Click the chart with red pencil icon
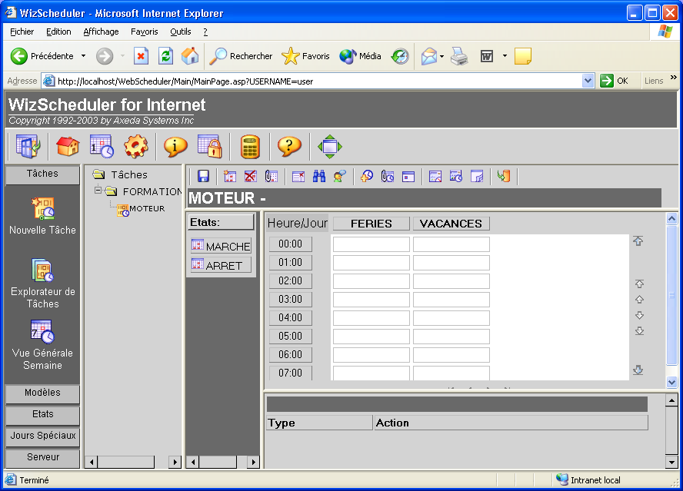This screenshot has height=491, width=683. pos(435,176)
